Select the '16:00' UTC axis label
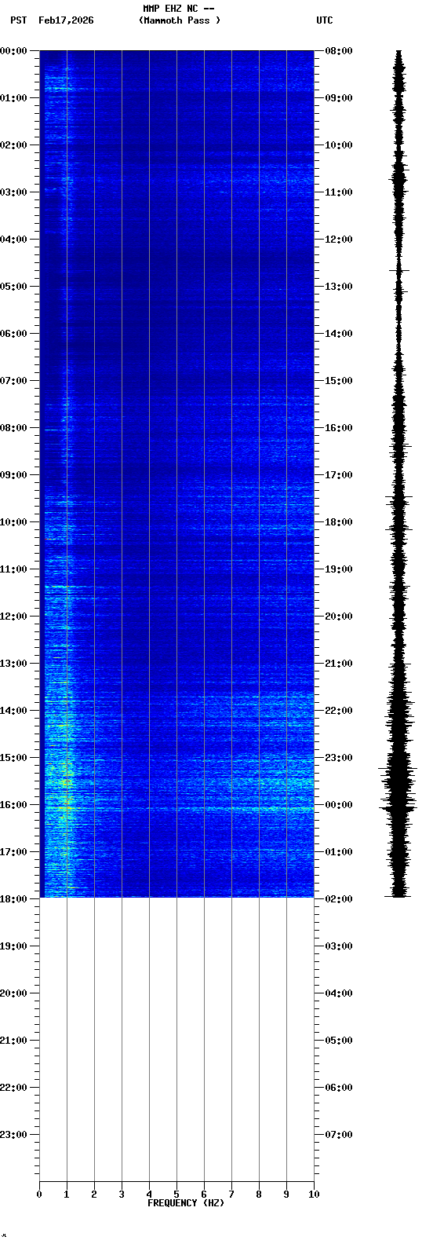The image size is (433, 1244). tap(339, 428)
